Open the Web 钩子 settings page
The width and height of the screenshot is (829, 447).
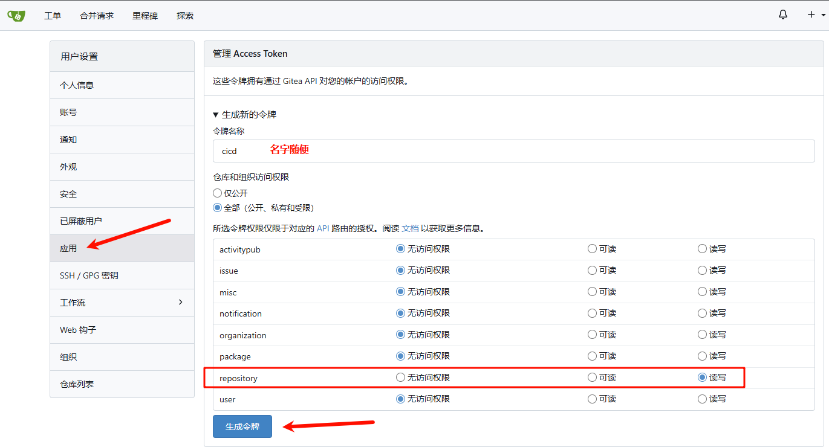pyautogui.click(x=77, y=330)
